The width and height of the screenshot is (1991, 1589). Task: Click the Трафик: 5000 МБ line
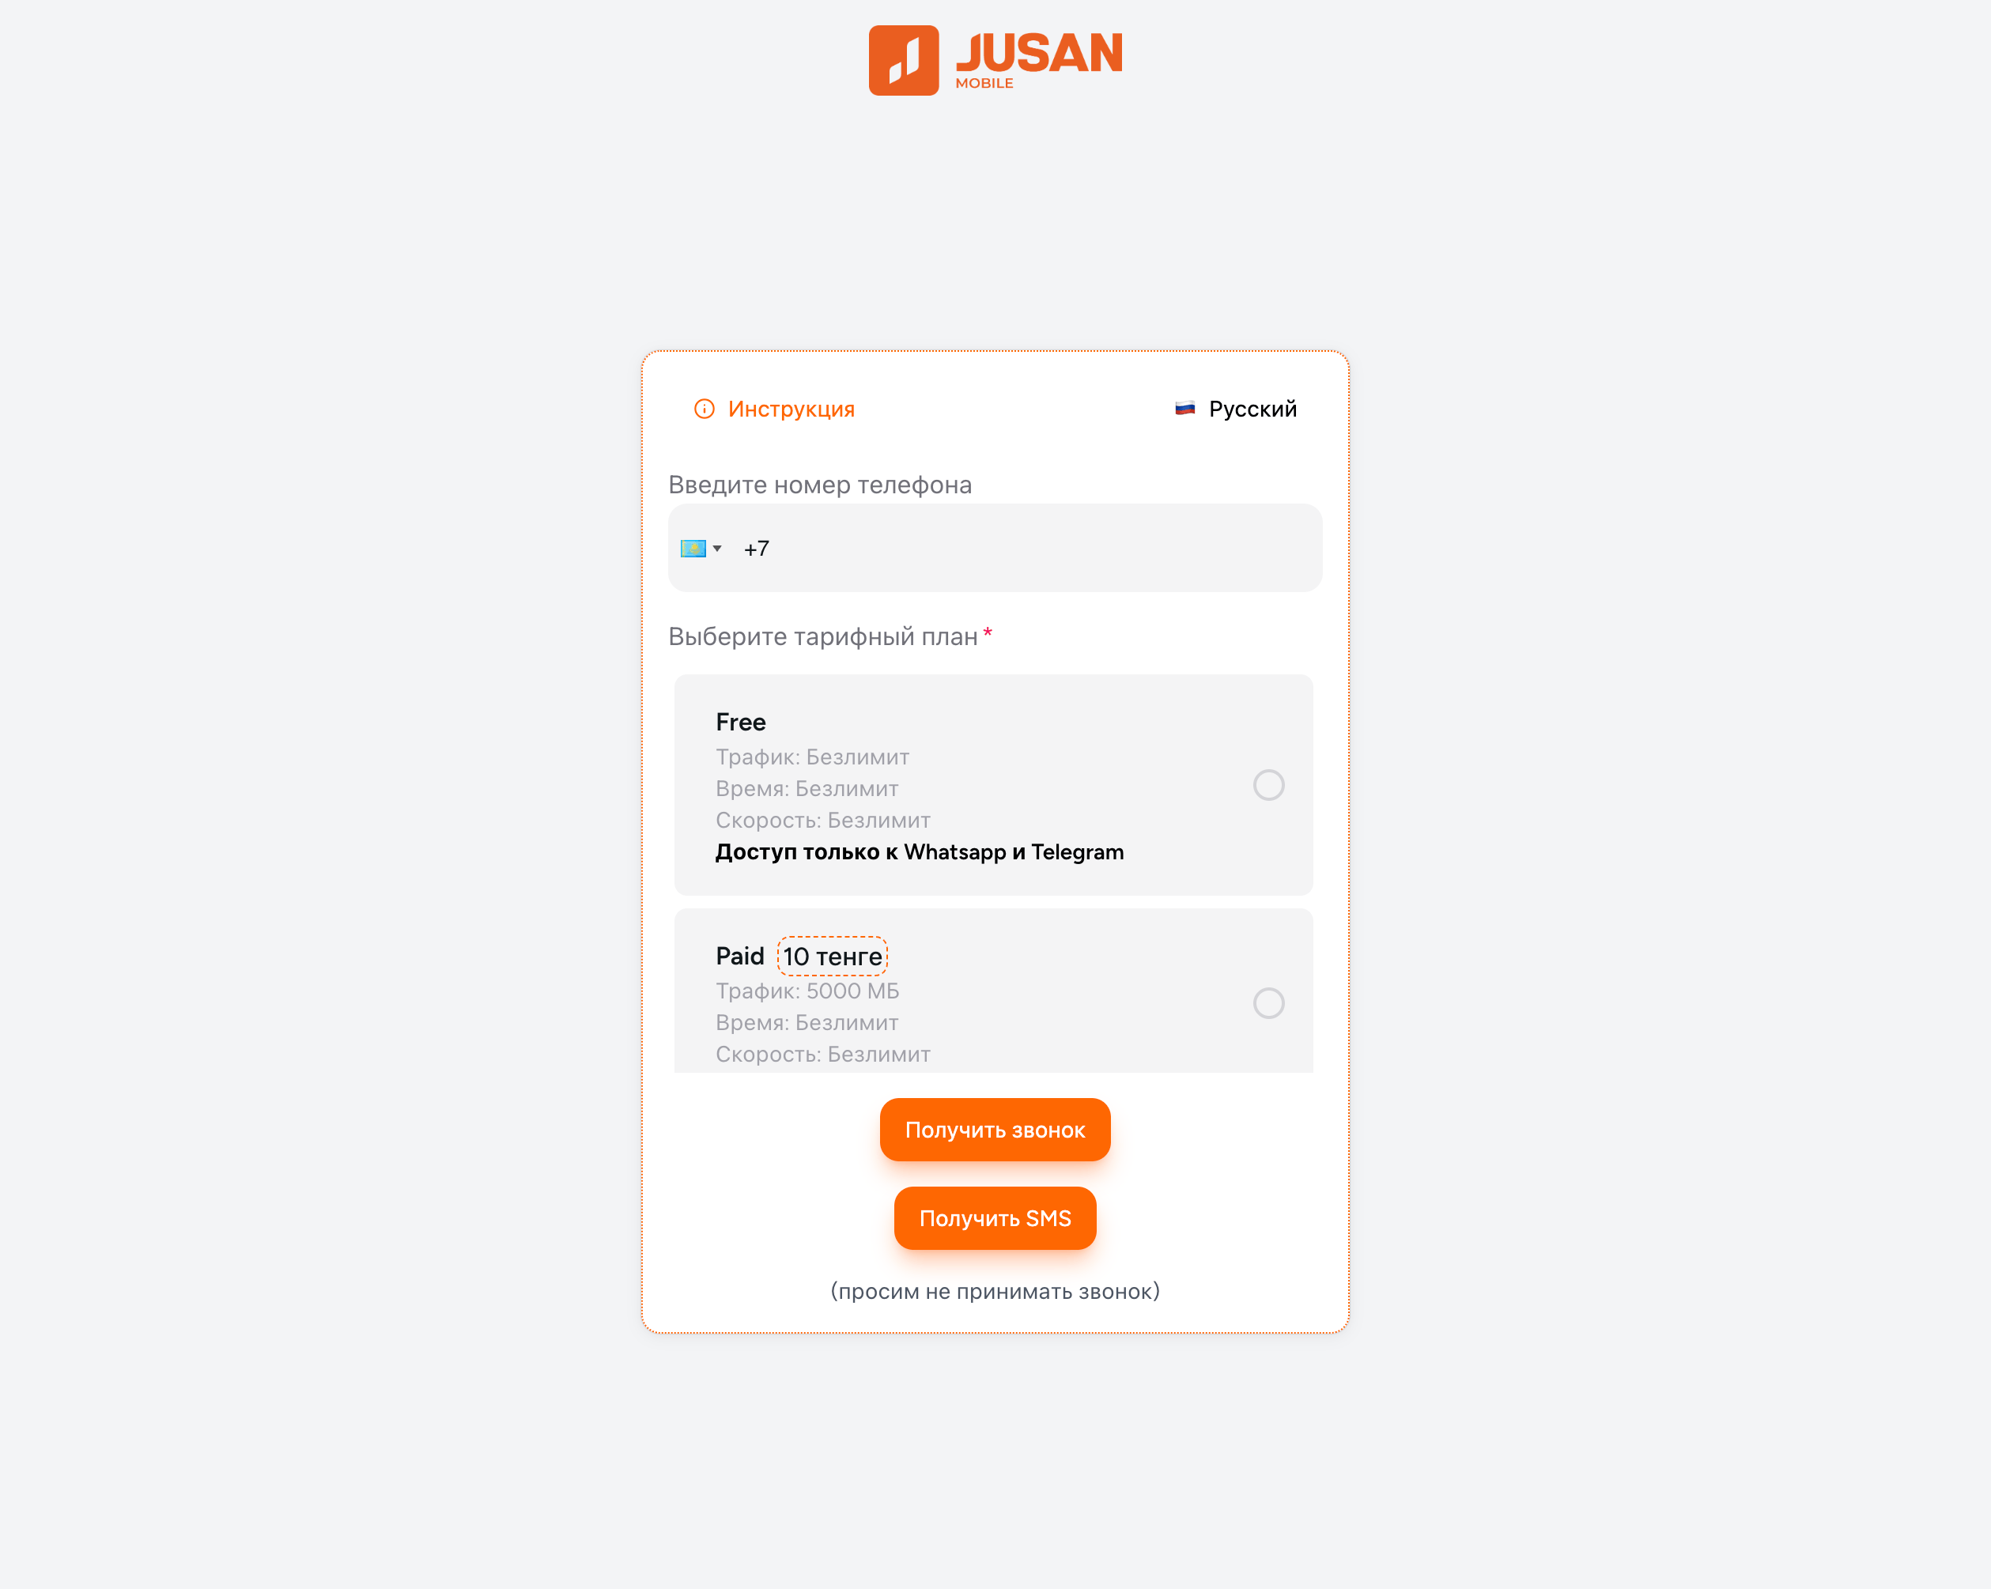click(x=807, y=991)
